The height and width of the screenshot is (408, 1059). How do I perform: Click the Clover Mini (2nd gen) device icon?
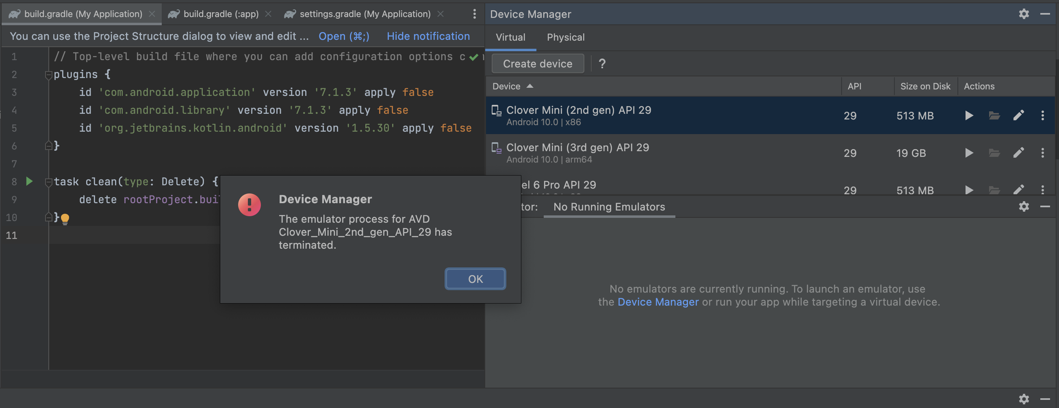(x=497, y=111)
